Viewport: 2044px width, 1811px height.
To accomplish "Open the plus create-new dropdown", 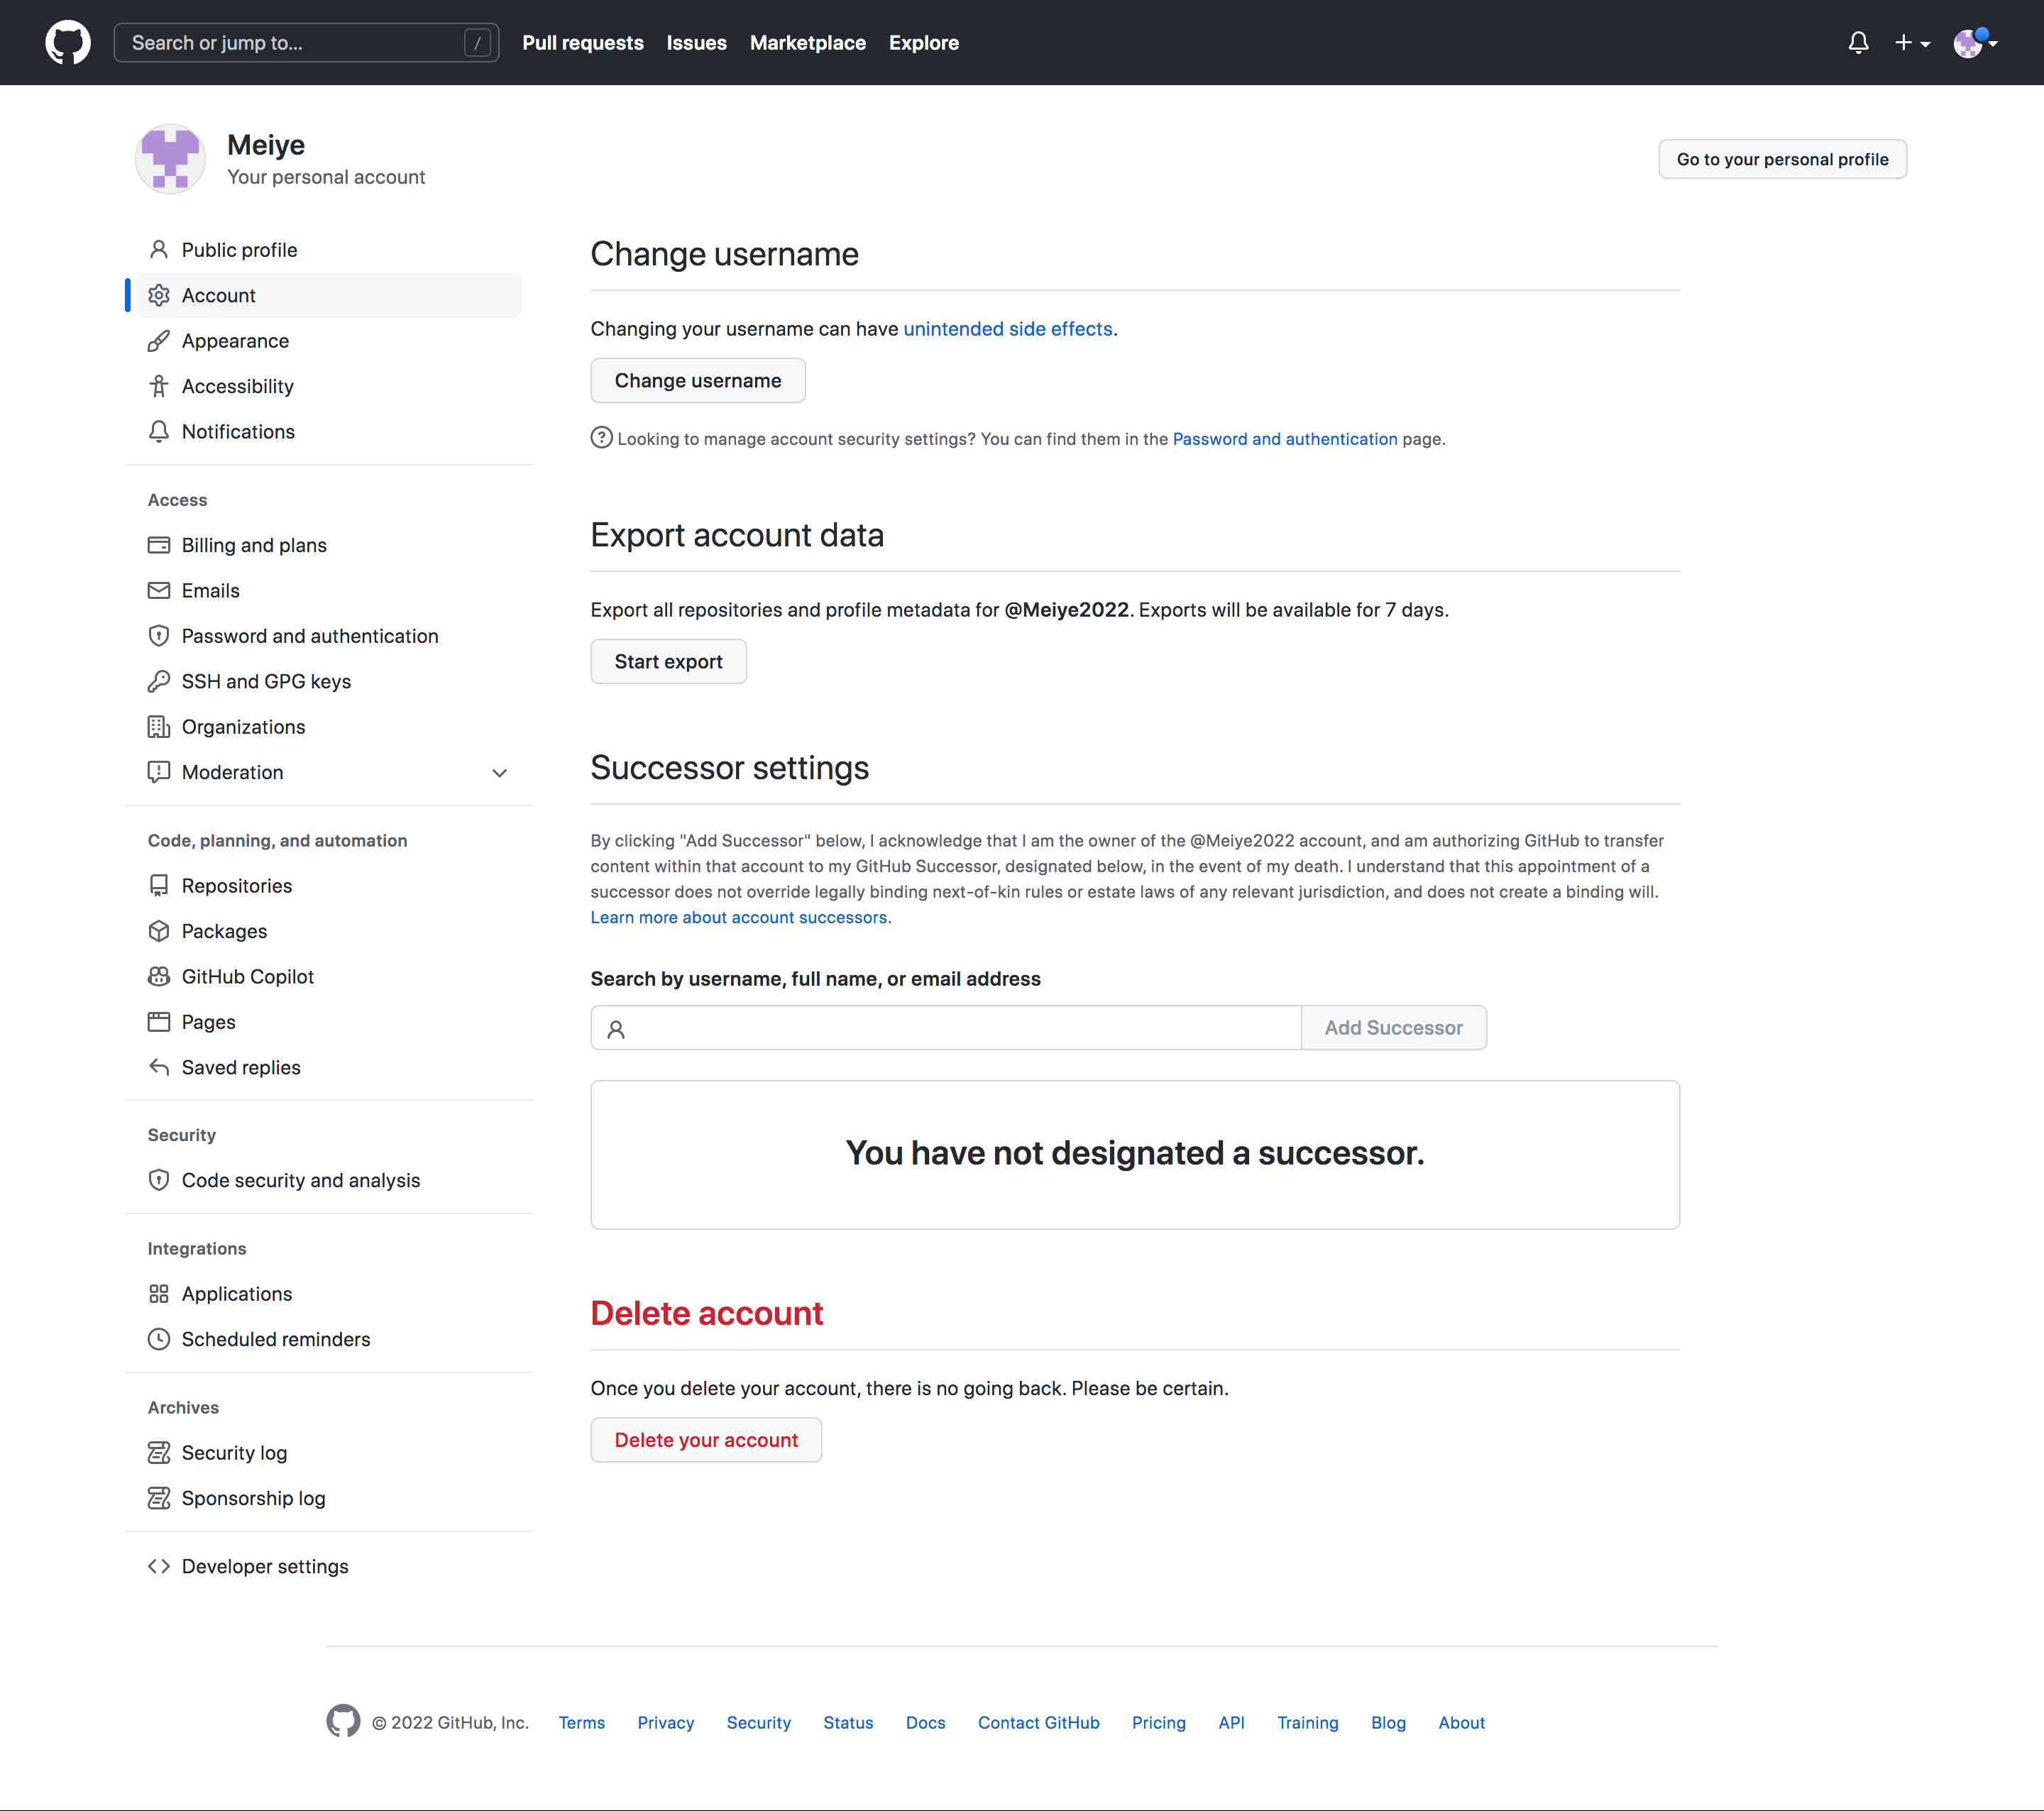I will (1912, 43).
